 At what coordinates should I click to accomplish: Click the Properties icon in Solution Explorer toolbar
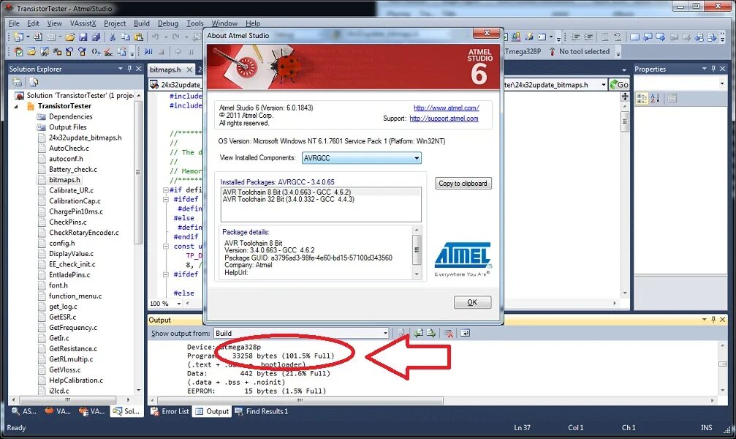pyautogui.click(x=18, y=82)
